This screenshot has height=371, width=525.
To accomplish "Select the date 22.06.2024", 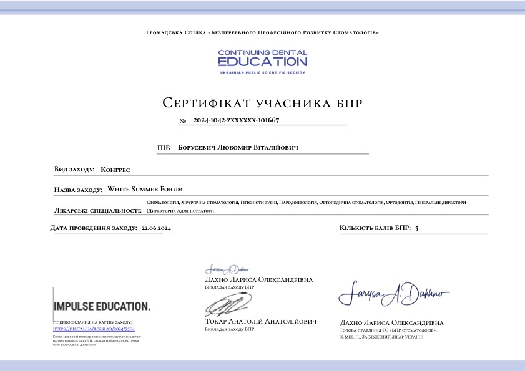I will [157, 228].
